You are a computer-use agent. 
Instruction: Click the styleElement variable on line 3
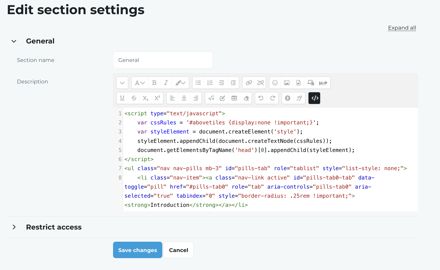170,132
